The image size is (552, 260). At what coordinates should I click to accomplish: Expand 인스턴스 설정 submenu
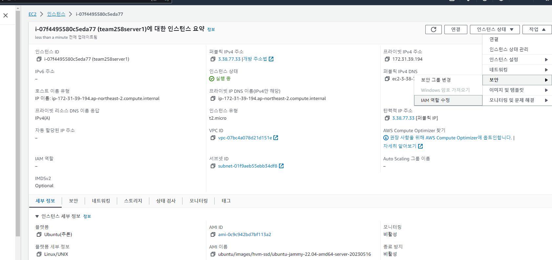pyautogui.click(x=517, y=60)
